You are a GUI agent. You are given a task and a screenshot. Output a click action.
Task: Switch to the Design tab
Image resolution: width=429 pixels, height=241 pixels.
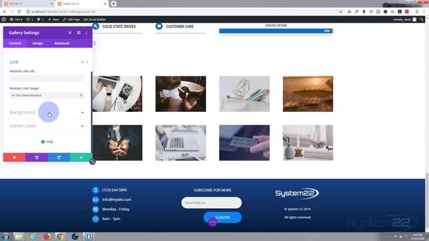point(38,43)
